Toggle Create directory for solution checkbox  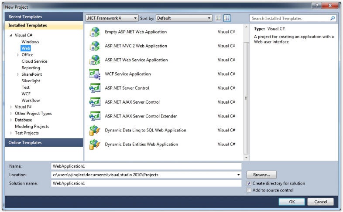pyautogui.click(x=249, y=183)
